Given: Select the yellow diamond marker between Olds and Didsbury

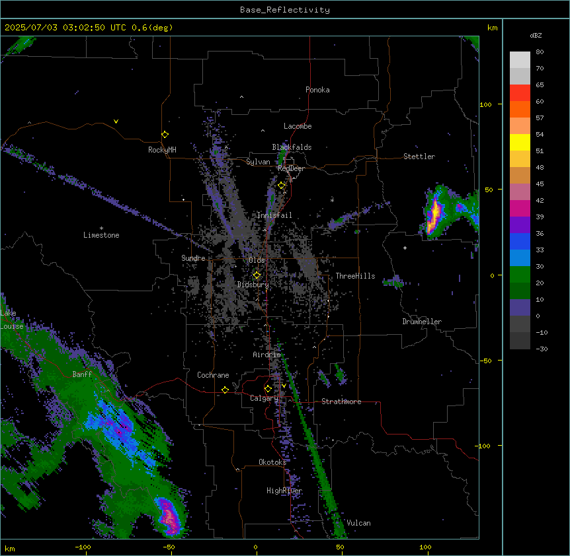Looking at the screenshot, I should (x=257, y=275).
